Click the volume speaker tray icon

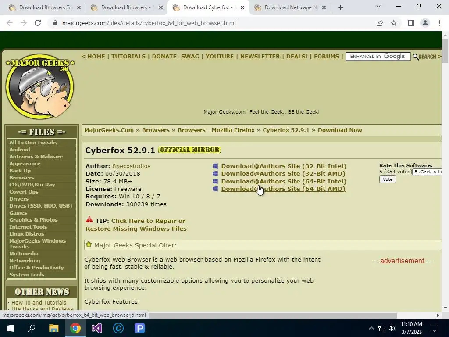392,328
